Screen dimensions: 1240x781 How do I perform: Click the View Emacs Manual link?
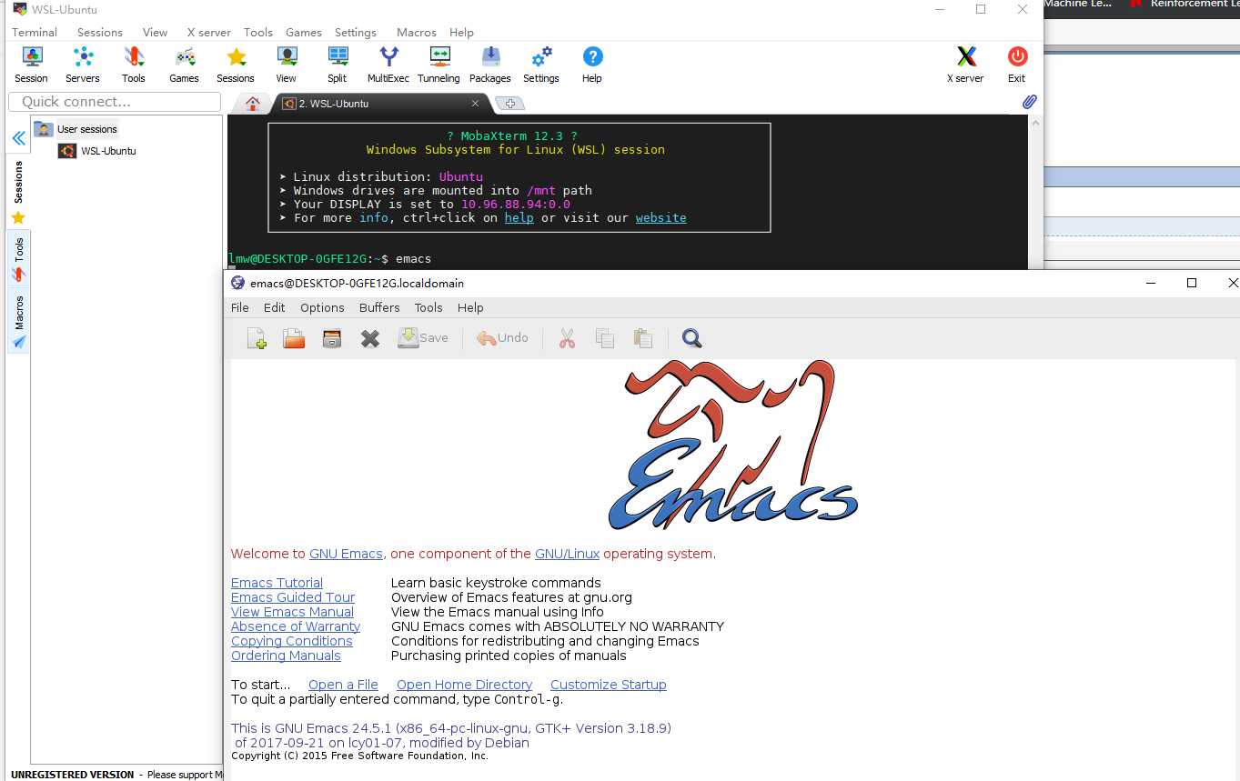click(x=292, y=612)
